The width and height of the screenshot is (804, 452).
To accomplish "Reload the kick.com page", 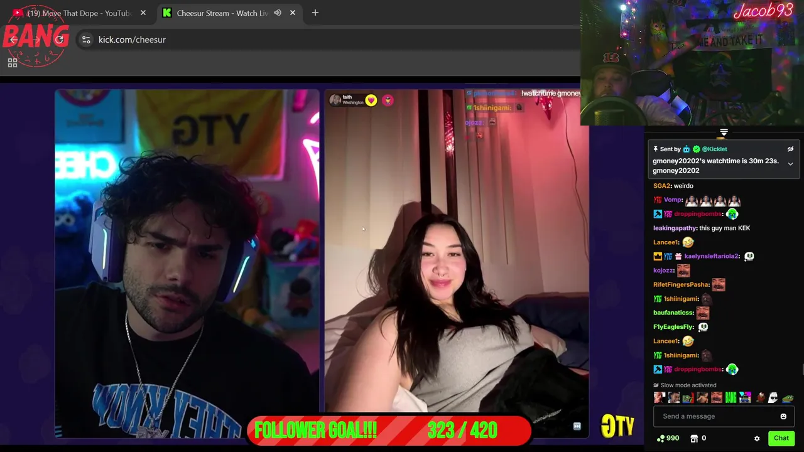I will pos(60,40).
